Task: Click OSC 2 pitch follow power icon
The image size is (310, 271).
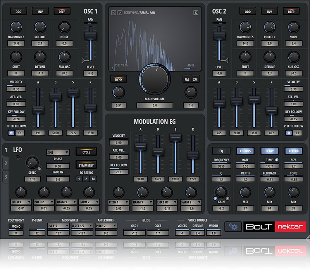Action: pyautogui.click(x=289, y=133)
